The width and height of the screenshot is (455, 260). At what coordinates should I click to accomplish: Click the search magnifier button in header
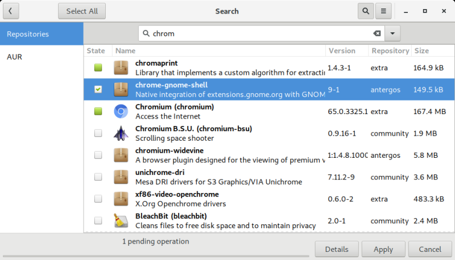366,11
